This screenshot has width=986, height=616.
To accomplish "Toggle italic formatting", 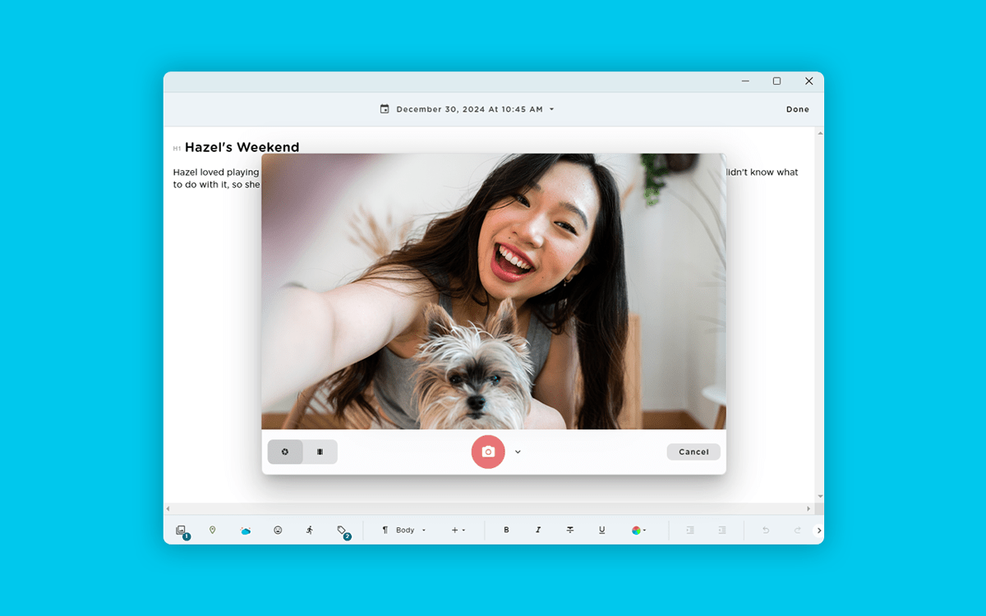I will coord(538,530).
